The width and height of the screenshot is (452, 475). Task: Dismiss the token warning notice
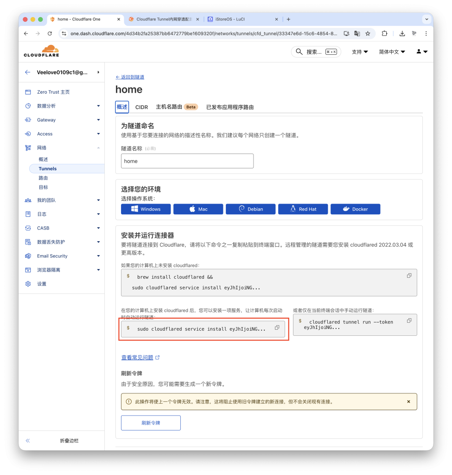(x=408, y=402)
